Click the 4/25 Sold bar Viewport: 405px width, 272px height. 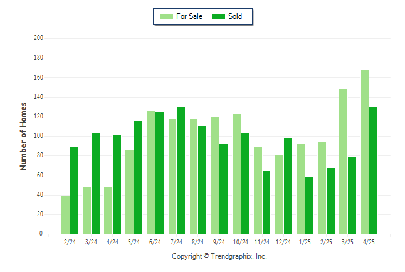(x=374, y=170)
